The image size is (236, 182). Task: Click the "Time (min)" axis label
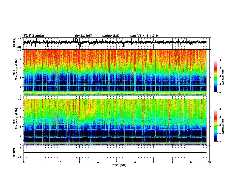[119, 165]
